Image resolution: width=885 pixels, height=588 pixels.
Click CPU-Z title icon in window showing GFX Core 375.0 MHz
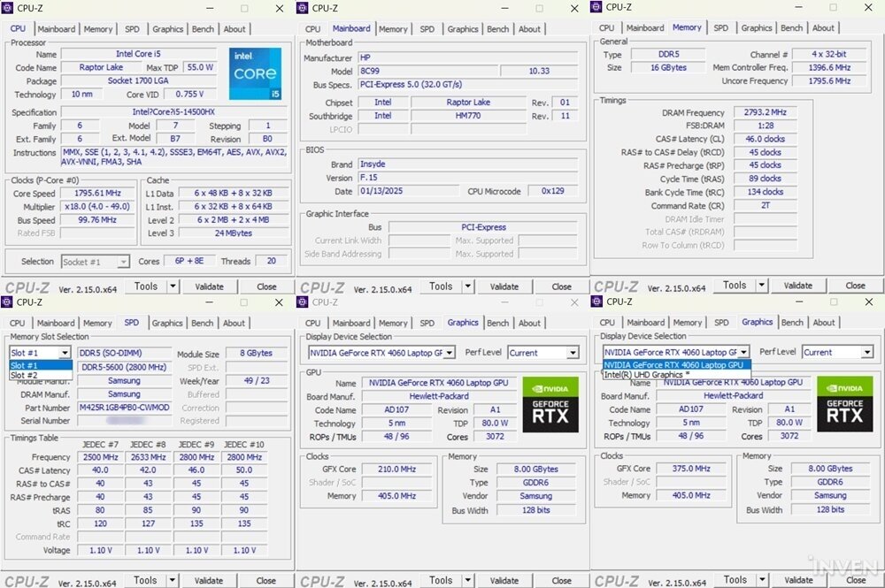(x=596, y=302)
